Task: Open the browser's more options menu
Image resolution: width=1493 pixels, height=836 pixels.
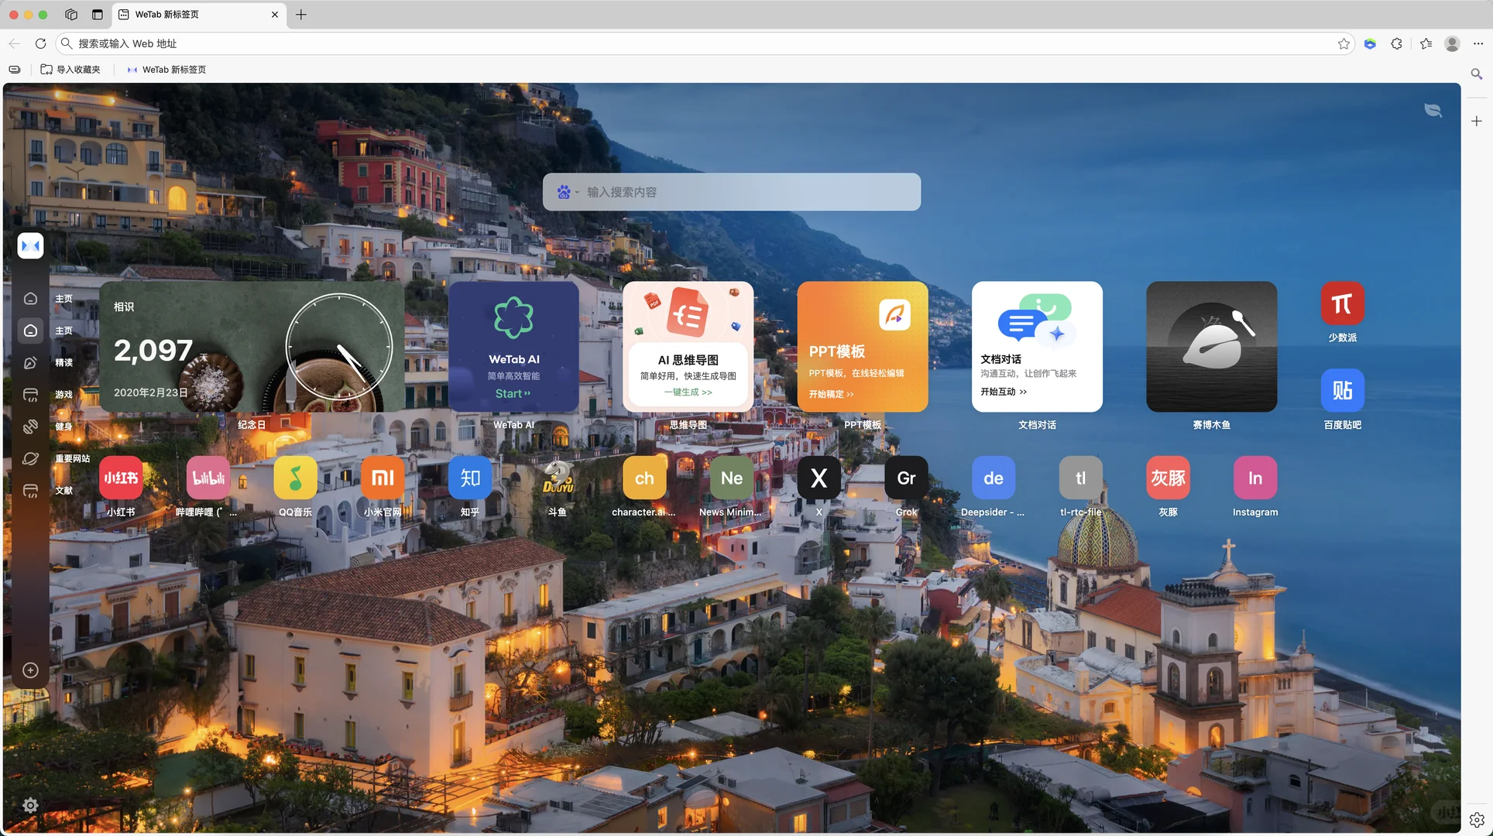Action: pyautogui.click(x=1478, y=43)
